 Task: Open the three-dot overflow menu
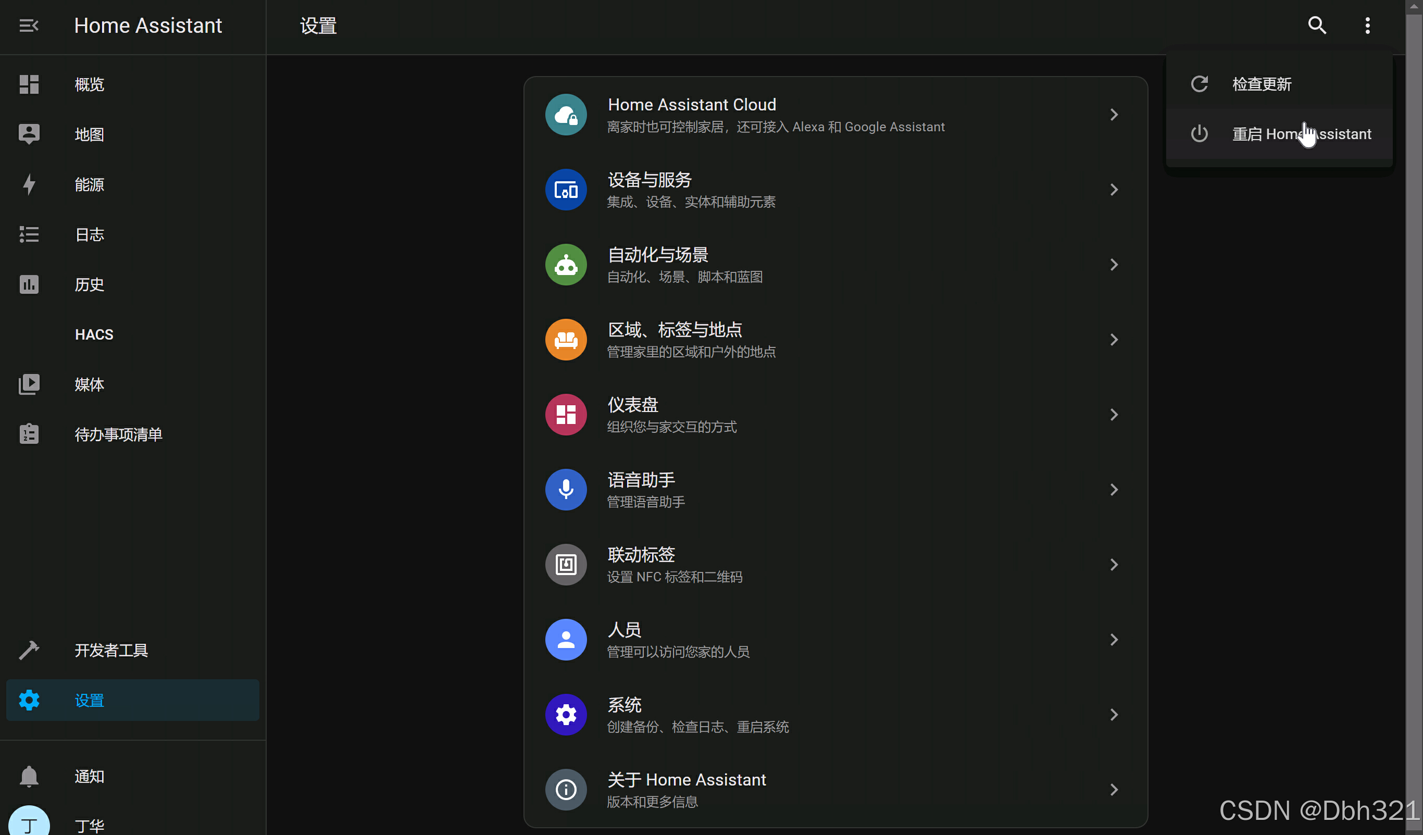[1367, 26]
